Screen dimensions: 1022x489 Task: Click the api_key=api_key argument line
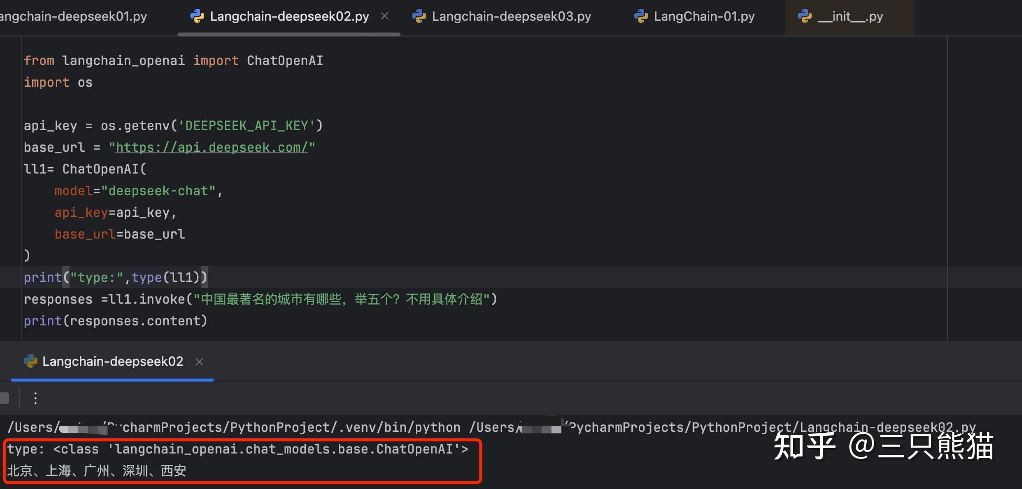[x=115, y=212]
